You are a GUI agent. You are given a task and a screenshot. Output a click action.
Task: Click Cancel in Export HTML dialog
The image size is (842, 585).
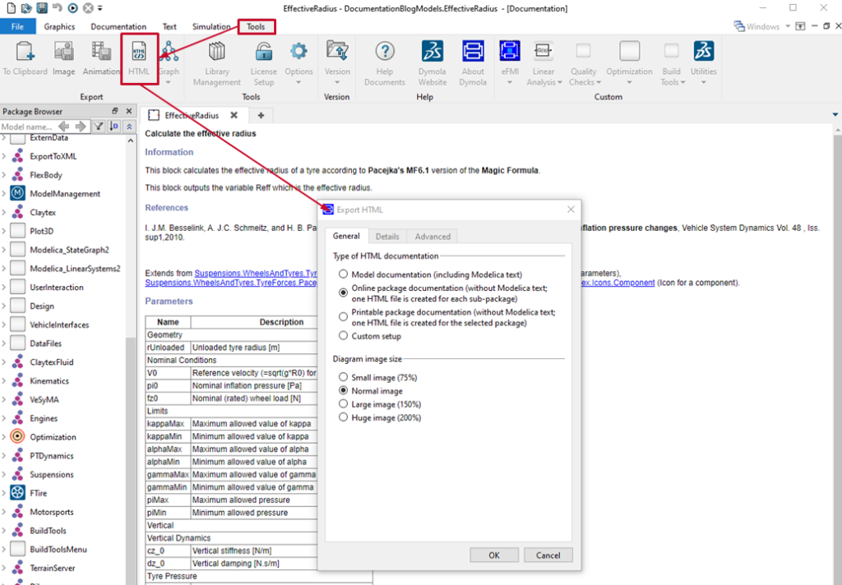pos(548,555)
